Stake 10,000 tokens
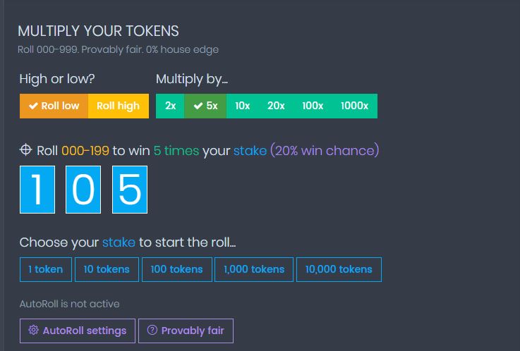This screenshot has height=351, width=520. tap(339, 269)
